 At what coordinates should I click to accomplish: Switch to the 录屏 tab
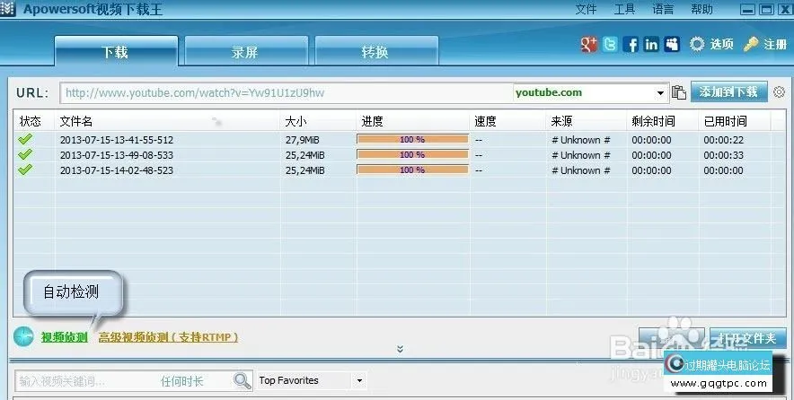tap(244, 52)
